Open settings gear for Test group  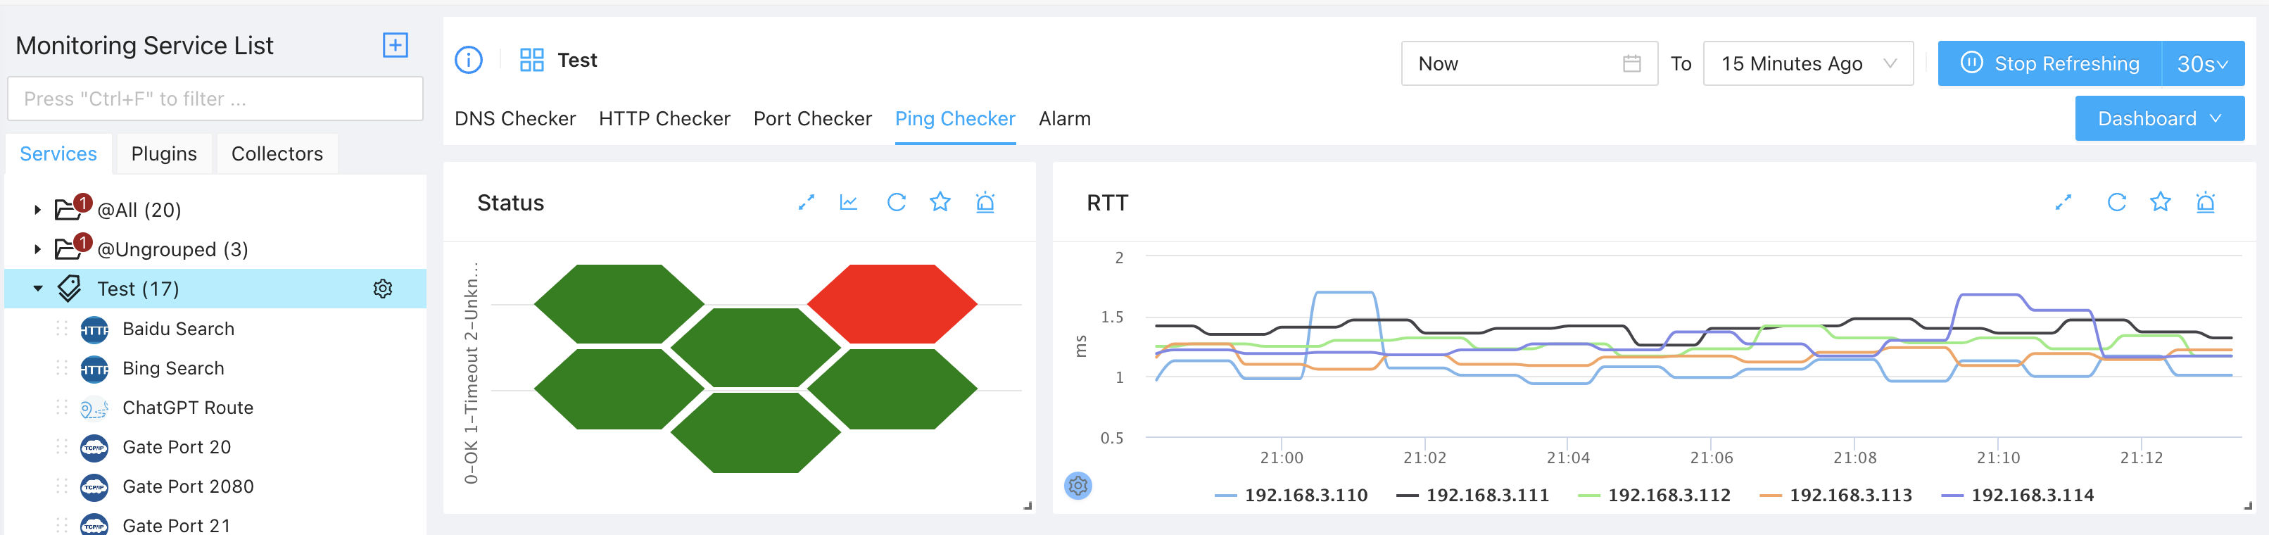coord(382,289)
